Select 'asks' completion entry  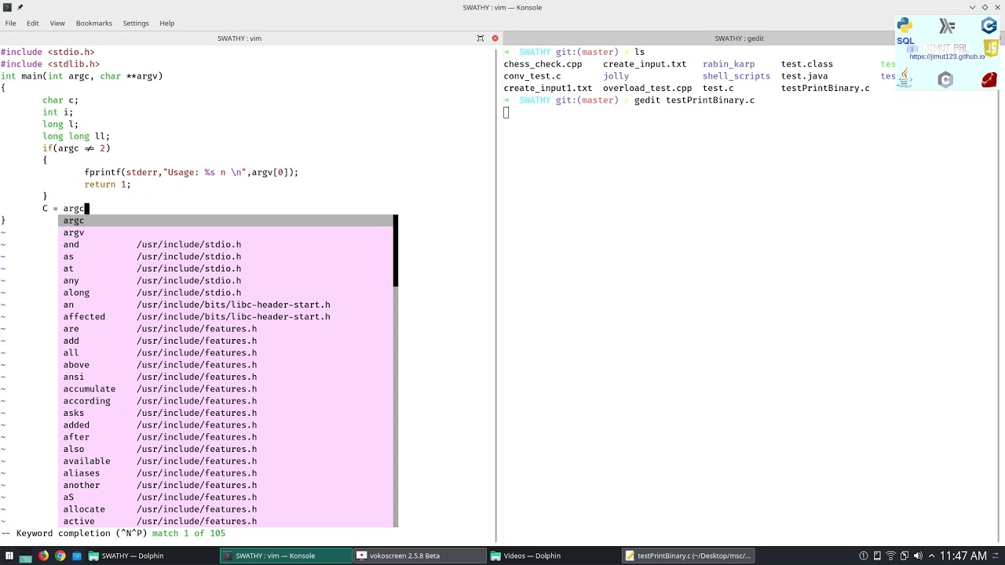[x=226, y=413]
